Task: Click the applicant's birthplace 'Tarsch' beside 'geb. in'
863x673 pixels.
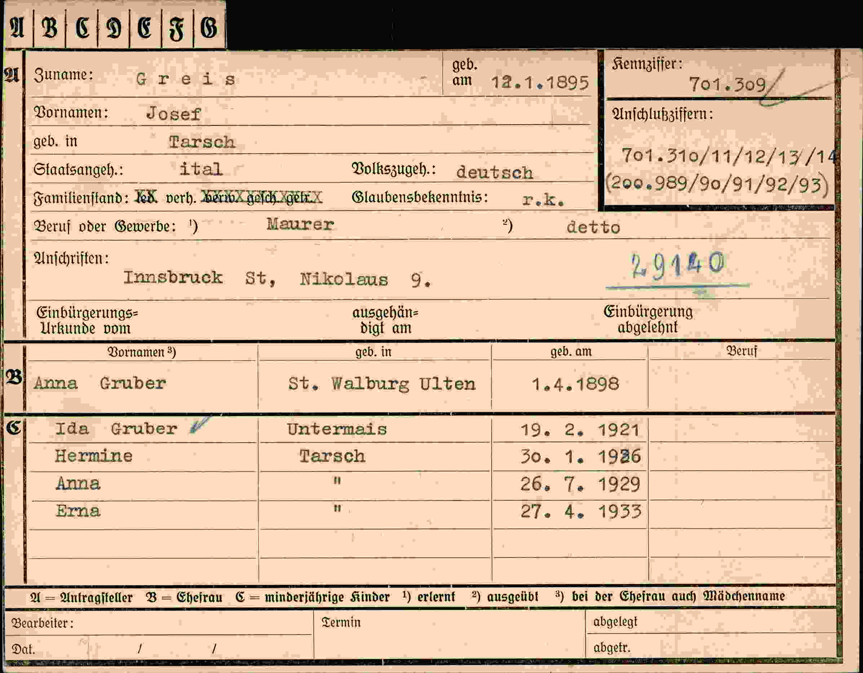Action: pyautogui.click(x=202, y=142)
